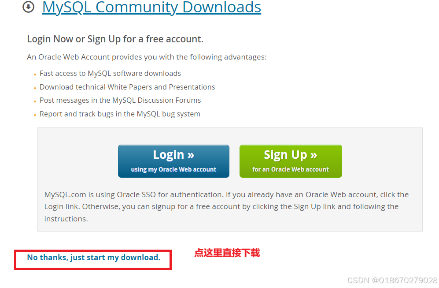Click the MySQL Discussion Forums line
This screenshot has width=439, height=288.
pos(120,101)
